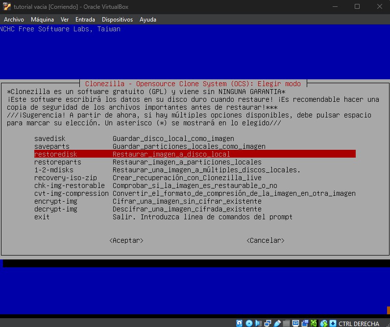Click the 'NCHC Free Software Labs, Taiwan' header text

click(60, 29)
